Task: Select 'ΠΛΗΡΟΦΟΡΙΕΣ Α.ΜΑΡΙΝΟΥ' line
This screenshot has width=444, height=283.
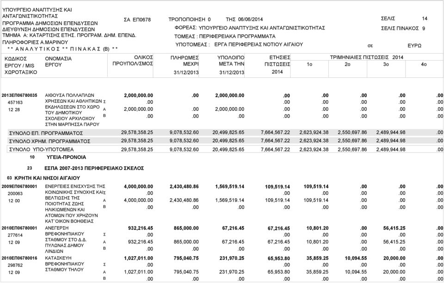Action: [x=35, y=42]
